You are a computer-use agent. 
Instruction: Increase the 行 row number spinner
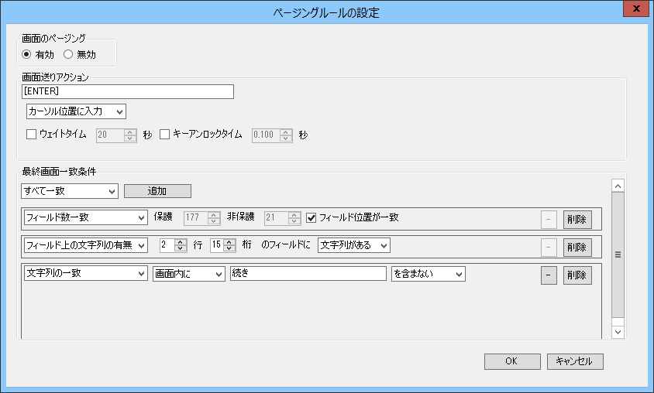click(181, 242)
